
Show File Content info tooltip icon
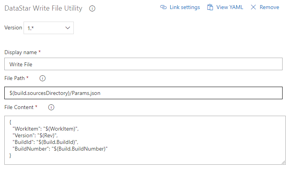[51, 107]
